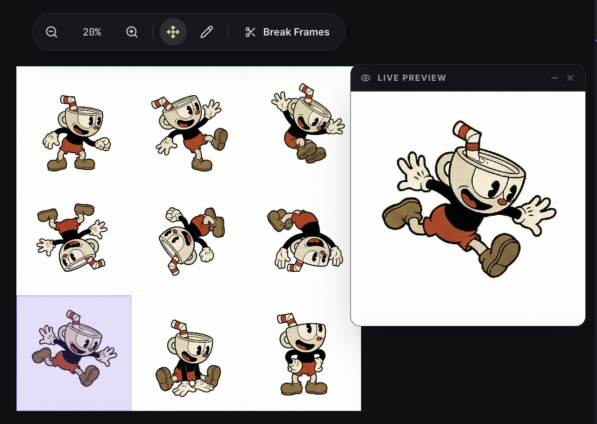Click the 20% zoom percentage text
Screen dimensions: 597x424
pos(92,32)
